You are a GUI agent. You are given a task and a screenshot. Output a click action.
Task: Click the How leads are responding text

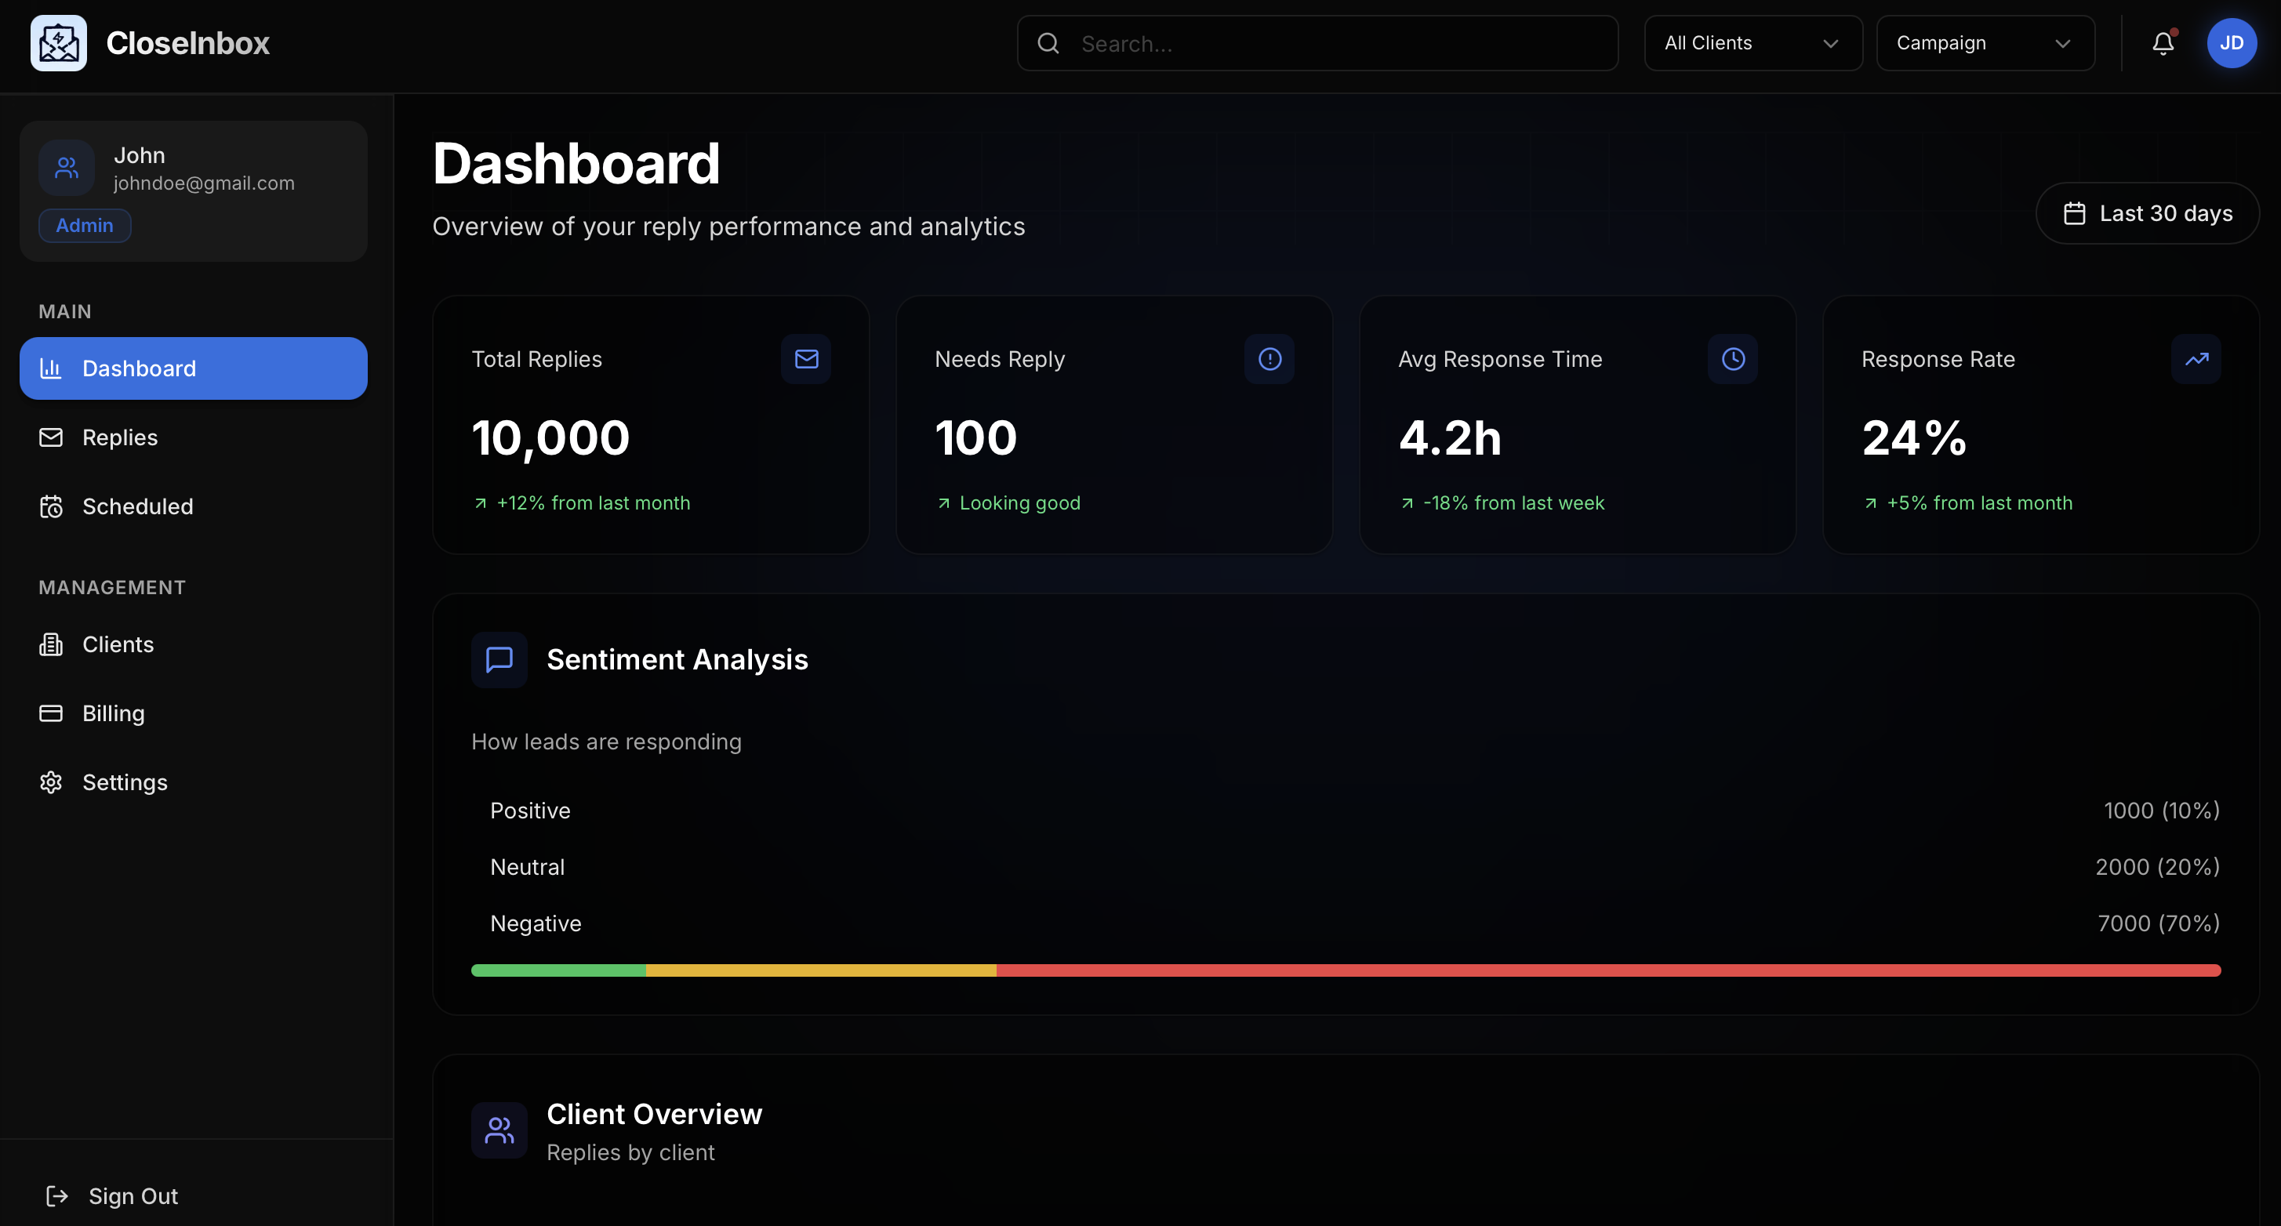pyautogui.click(x=607, y=742)
